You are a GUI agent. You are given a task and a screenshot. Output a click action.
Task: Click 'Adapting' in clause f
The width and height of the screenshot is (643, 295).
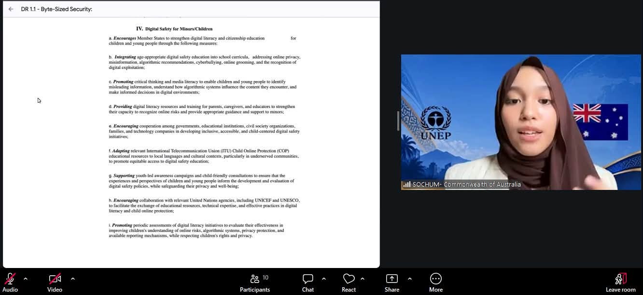click(121, 151)
